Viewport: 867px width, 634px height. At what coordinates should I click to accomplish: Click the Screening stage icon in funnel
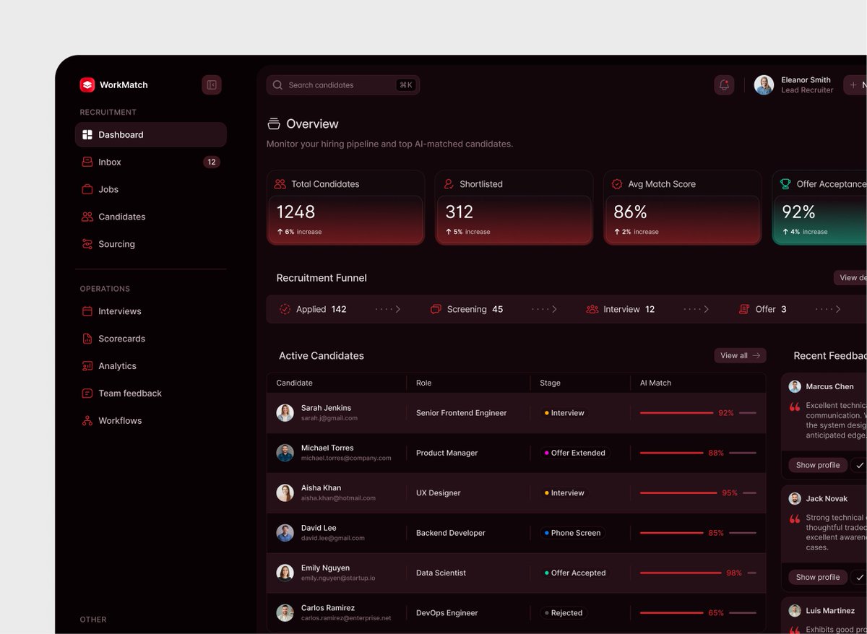pos(436,309)
